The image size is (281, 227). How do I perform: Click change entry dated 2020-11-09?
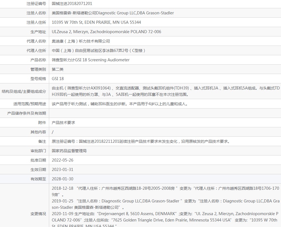[x=166, y=220]
